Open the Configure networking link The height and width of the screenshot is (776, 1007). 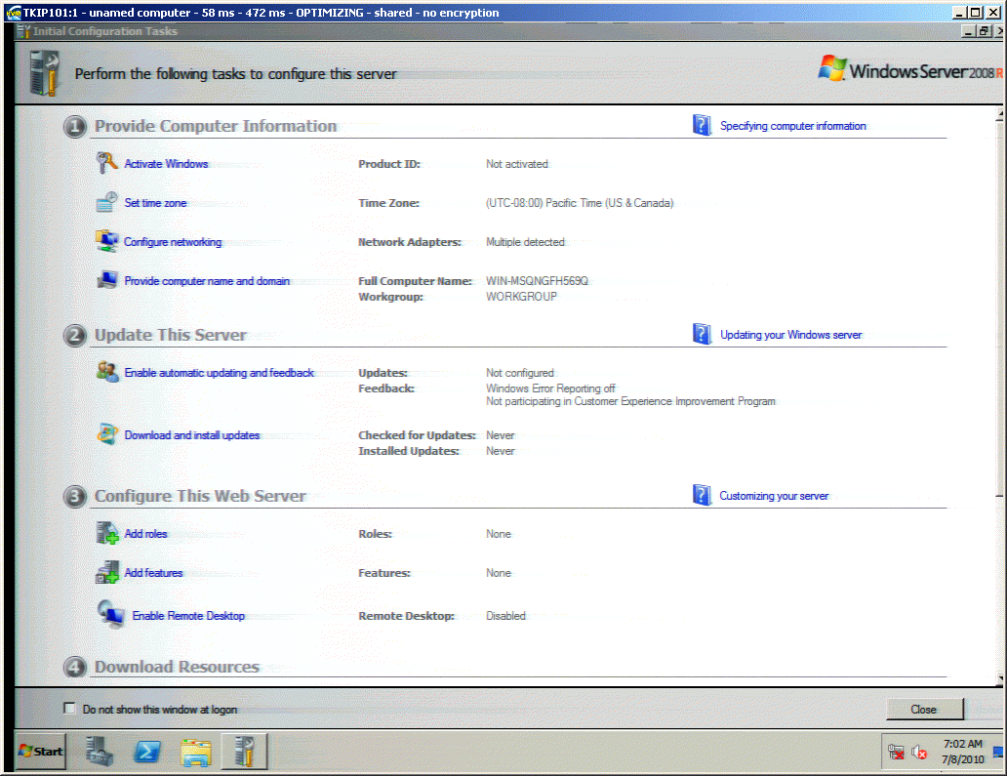pos(173,242)
